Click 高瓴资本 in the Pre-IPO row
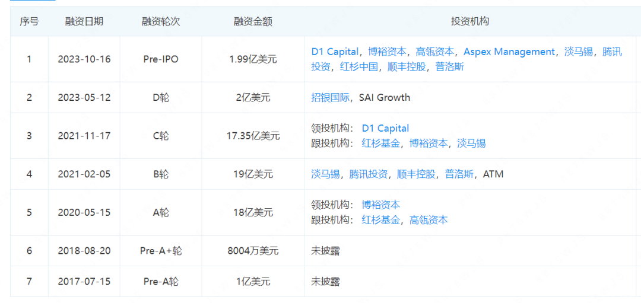The width and height of the screenshot is (641, 303). click(x=435, y=52)
